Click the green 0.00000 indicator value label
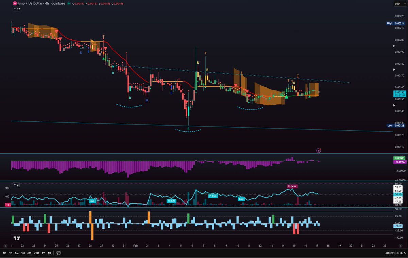 tap(399, 158)
